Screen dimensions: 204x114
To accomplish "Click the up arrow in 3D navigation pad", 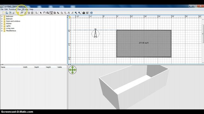I will click(x=72, y=67).
